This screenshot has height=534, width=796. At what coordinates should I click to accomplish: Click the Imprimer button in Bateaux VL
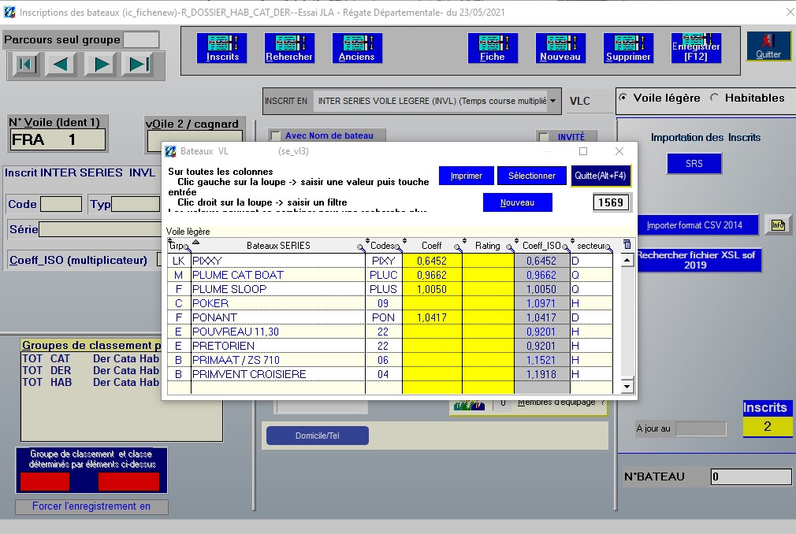click(466, 176)
